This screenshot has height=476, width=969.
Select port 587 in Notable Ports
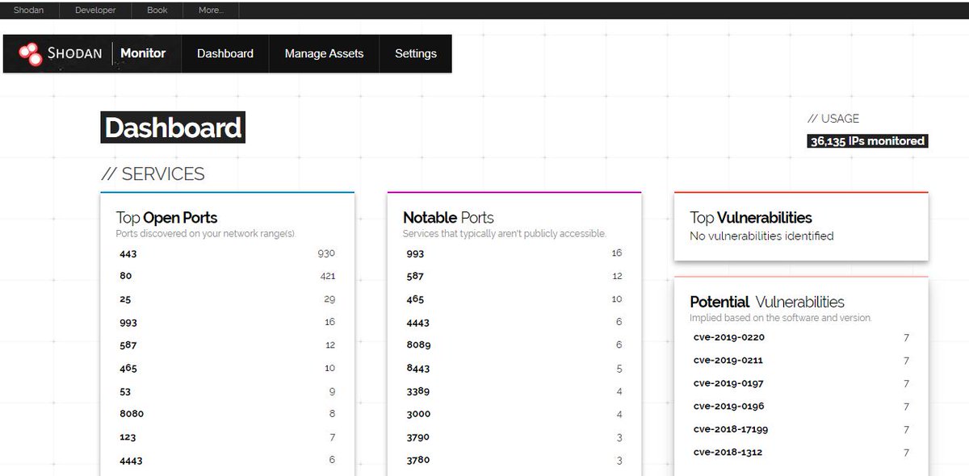pyautogui.click(x=415, y=276)
